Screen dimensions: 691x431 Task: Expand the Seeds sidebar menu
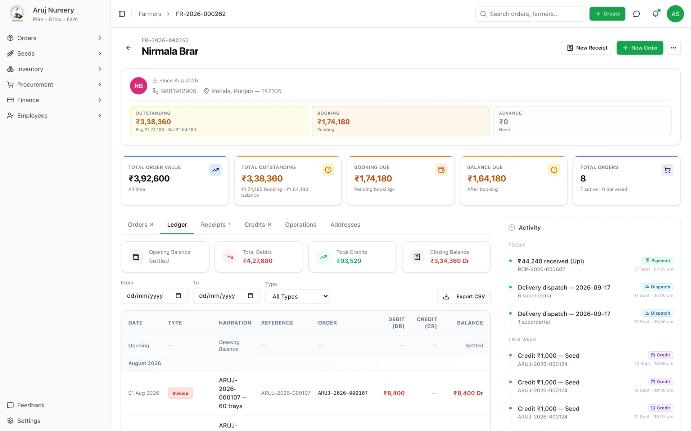tap(55, 54)
